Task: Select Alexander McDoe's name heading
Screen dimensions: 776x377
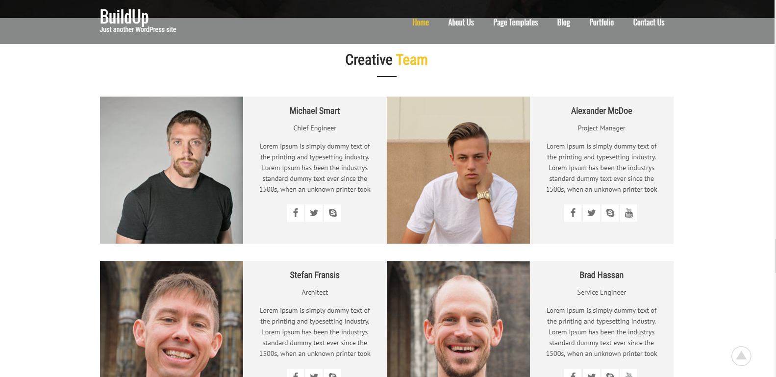Action: [x=601, y=111]
